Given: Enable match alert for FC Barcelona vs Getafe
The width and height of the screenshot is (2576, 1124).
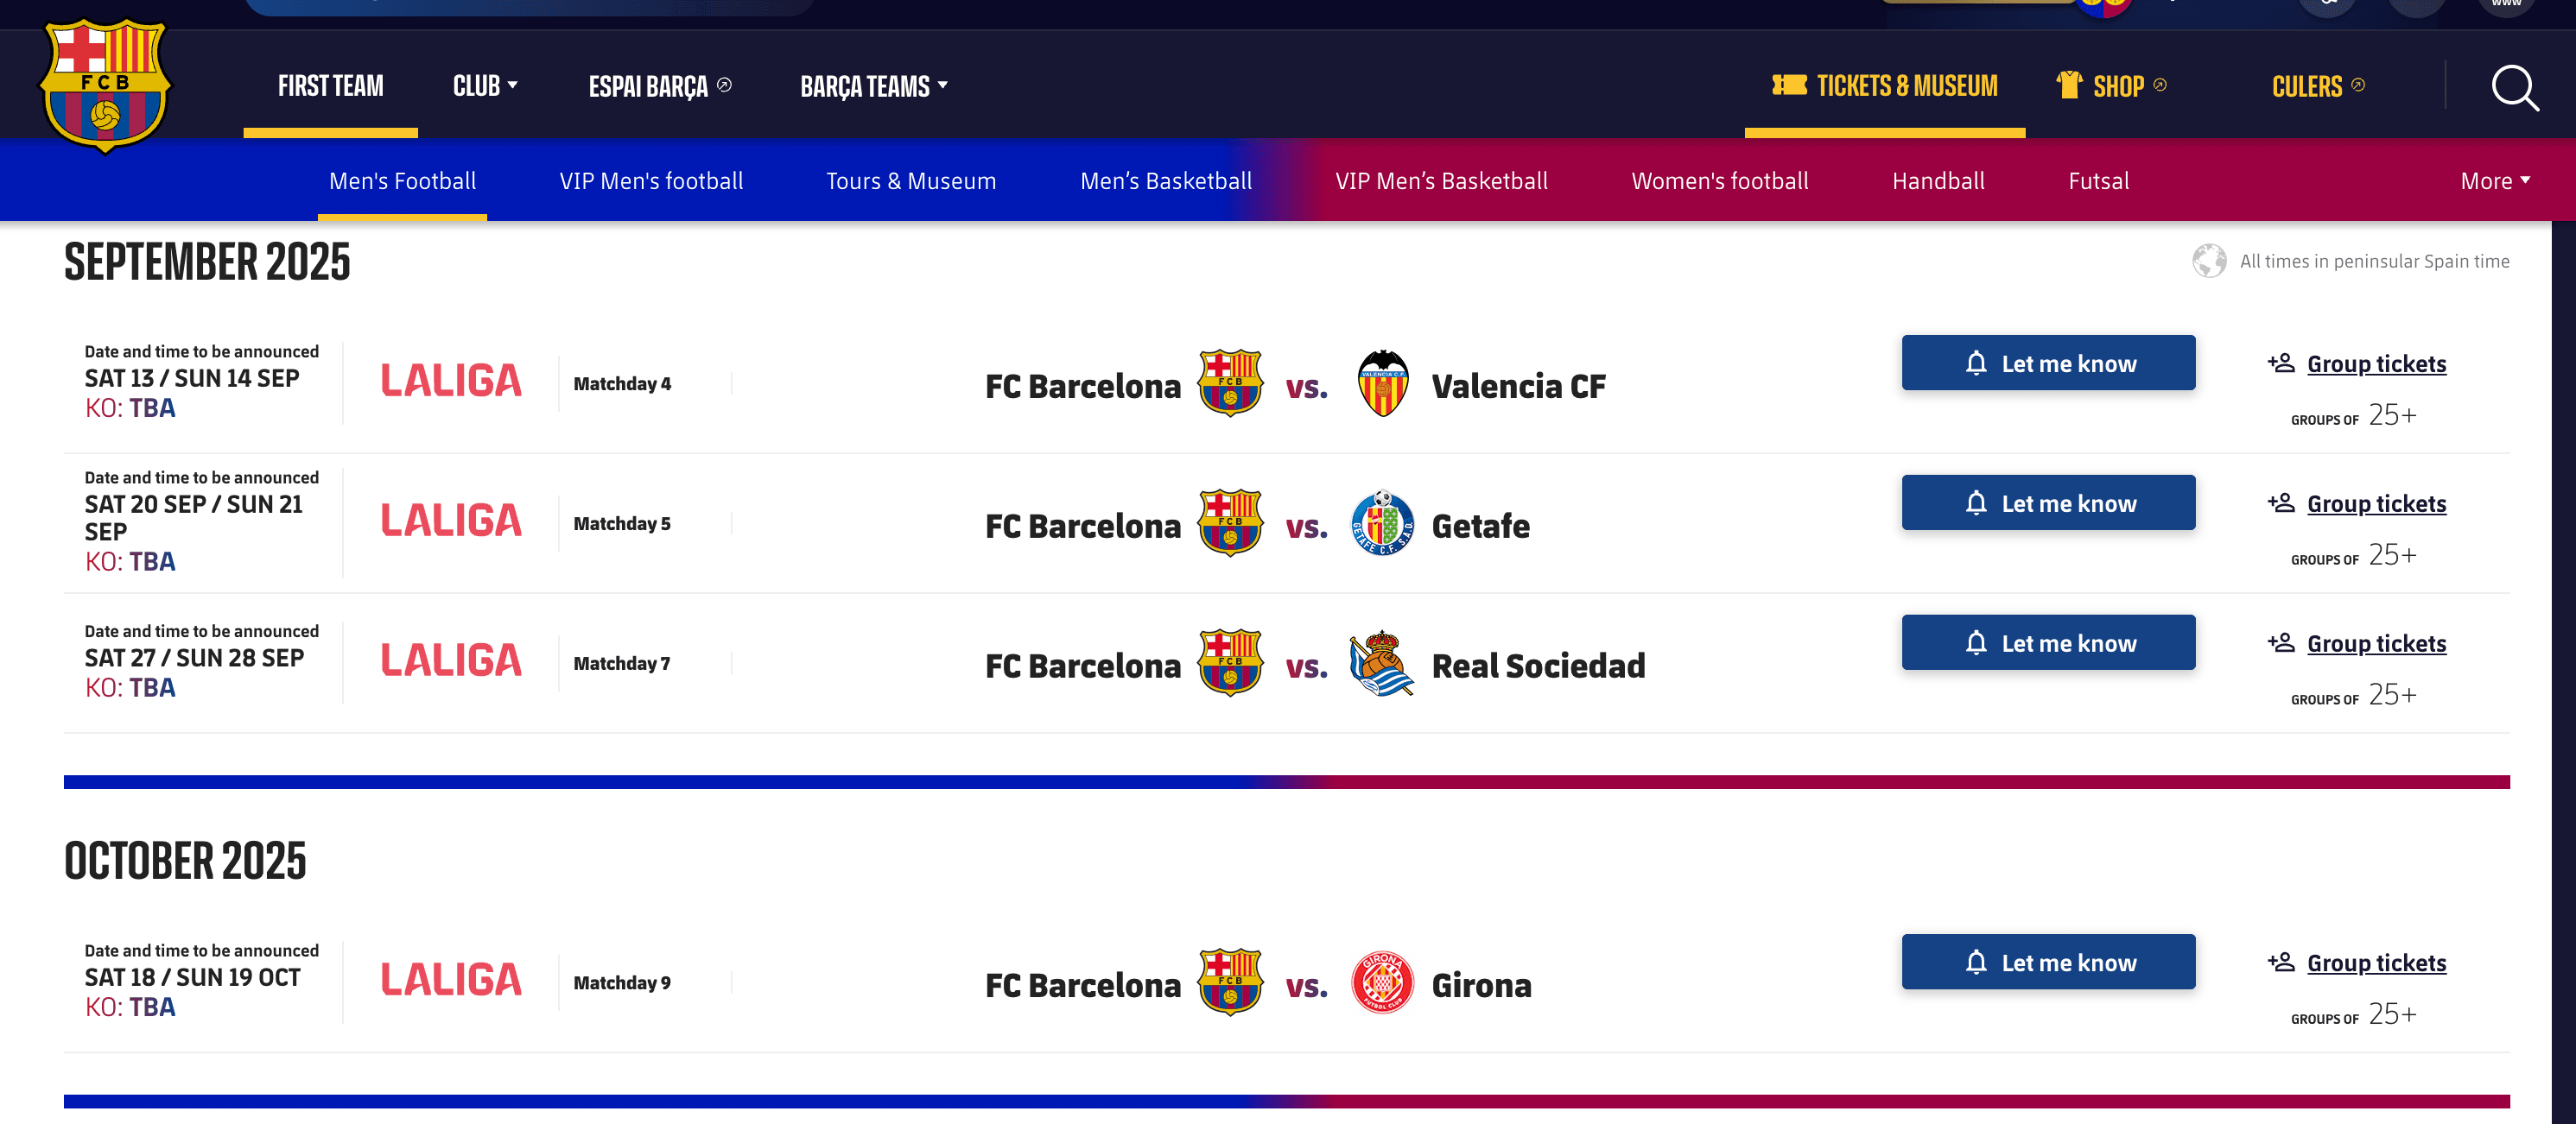Looking at the screenshot, I should point(2048,502).
